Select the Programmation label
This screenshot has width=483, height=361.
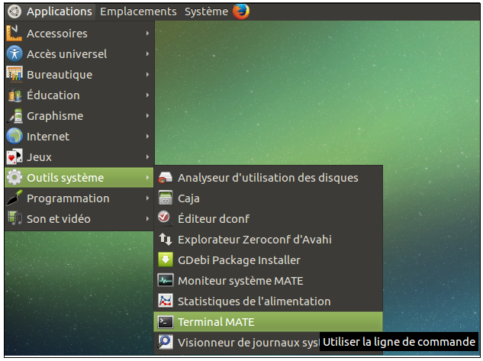pyautogui.click(x=68, y=198)
